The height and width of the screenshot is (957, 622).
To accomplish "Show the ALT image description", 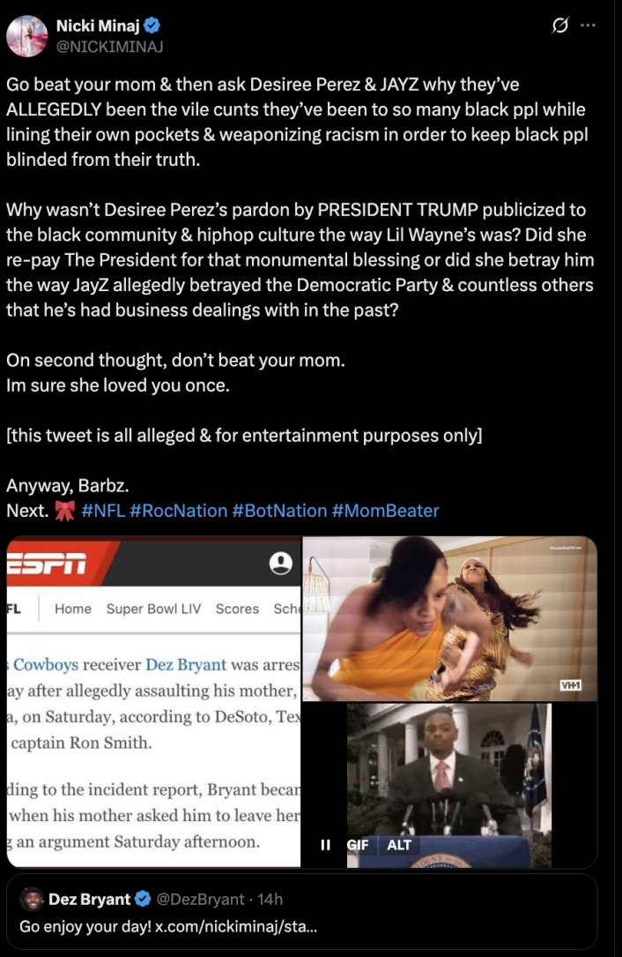I will coord(399,845).
